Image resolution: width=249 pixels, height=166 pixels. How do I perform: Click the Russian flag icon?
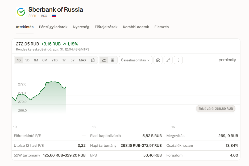pyautogui.click(x=54, y=16)
